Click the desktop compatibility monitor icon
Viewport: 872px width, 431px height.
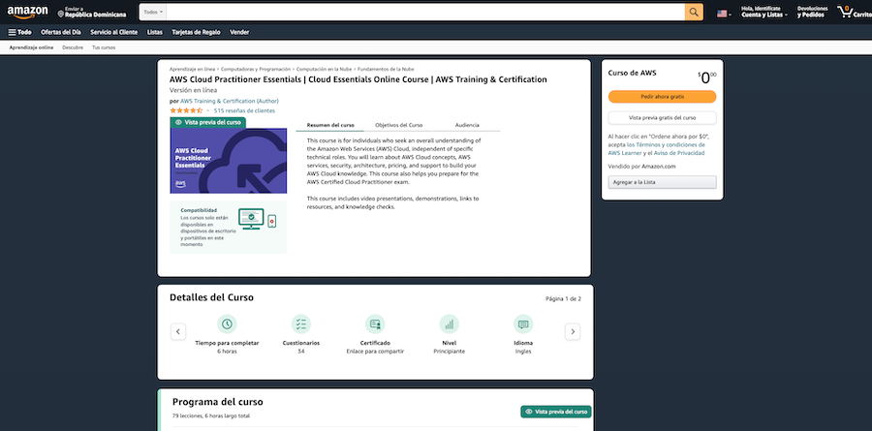pos(251,219)
